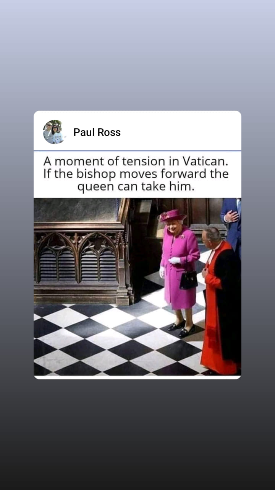The width and height of the screenshot is (275, 490).
Task: Select the meme caption about the Vatican
Action: coord(136,174)
